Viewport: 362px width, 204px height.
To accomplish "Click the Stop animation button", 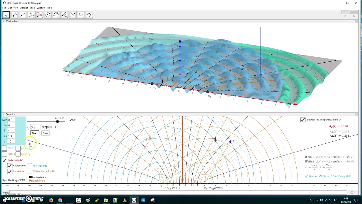I will (x=46, y=133).
